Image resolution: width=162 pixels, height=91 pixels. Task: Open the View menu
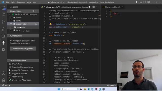coord(29,2)
